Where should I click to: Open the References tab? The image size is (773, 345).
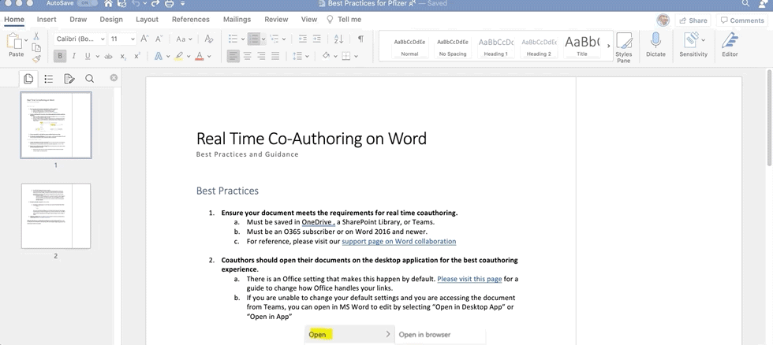pos(190,19)
